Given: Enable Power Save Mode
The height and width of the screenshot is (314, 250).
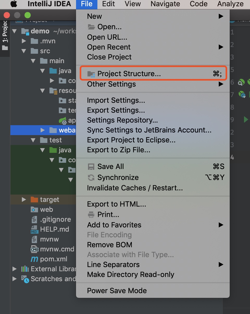Looking at the screenshot, I should pos(117,291).
